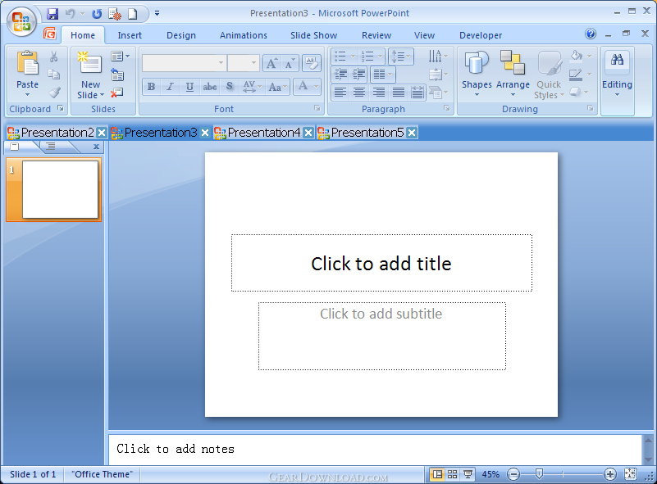657x484 pixels.
Task: Click the Office button logo
Action: 21,21
